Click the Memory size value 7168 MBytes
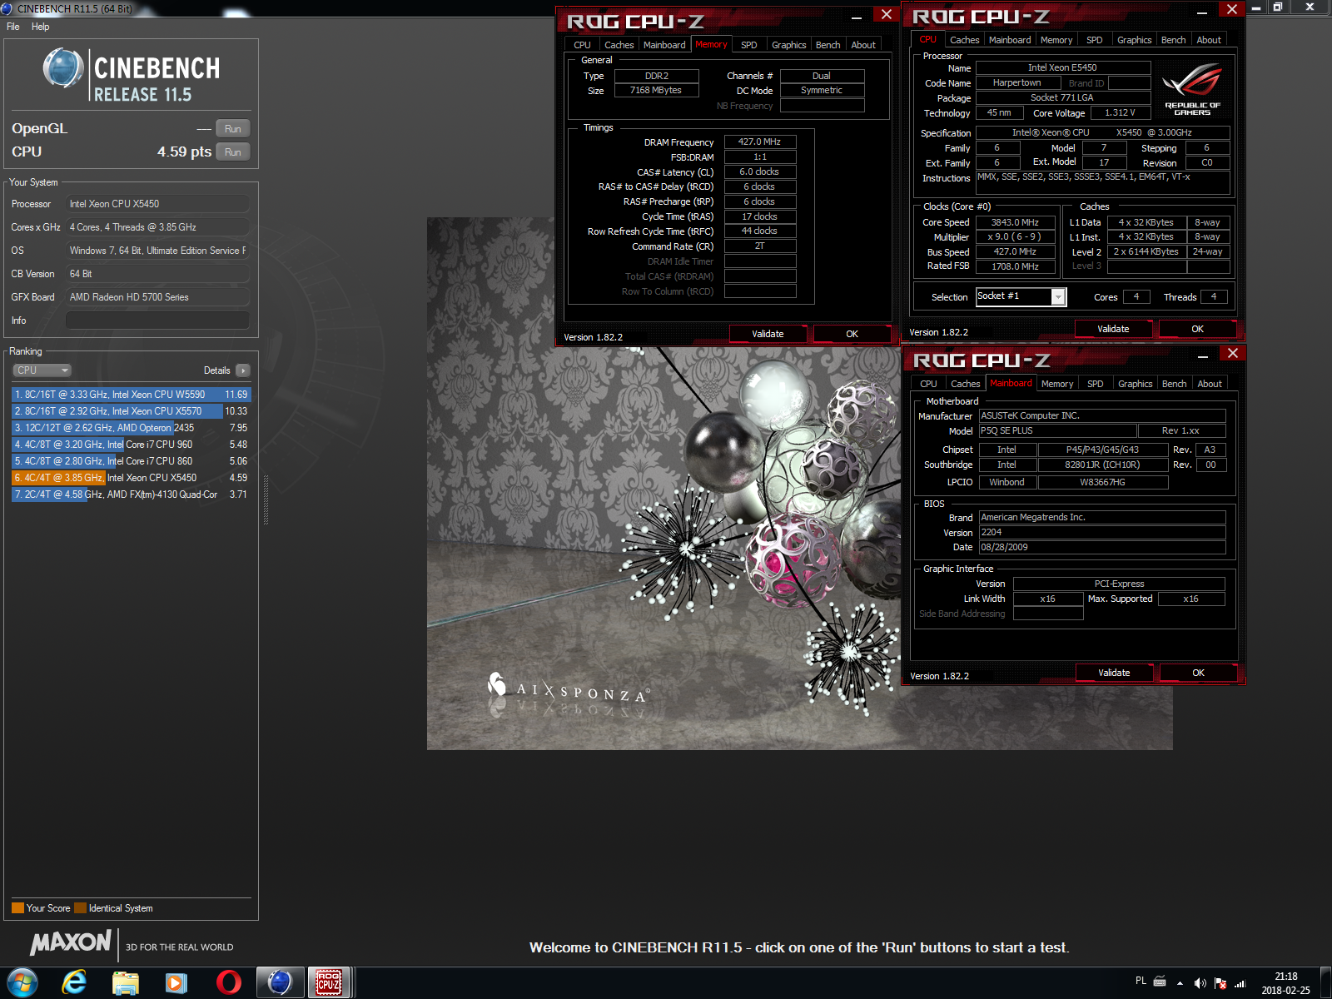 click(x=656, y=91)
